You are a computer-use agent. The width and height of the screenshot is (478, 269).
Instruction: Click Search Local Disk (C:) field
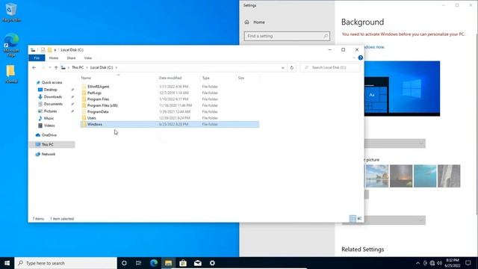coord(330,67)
